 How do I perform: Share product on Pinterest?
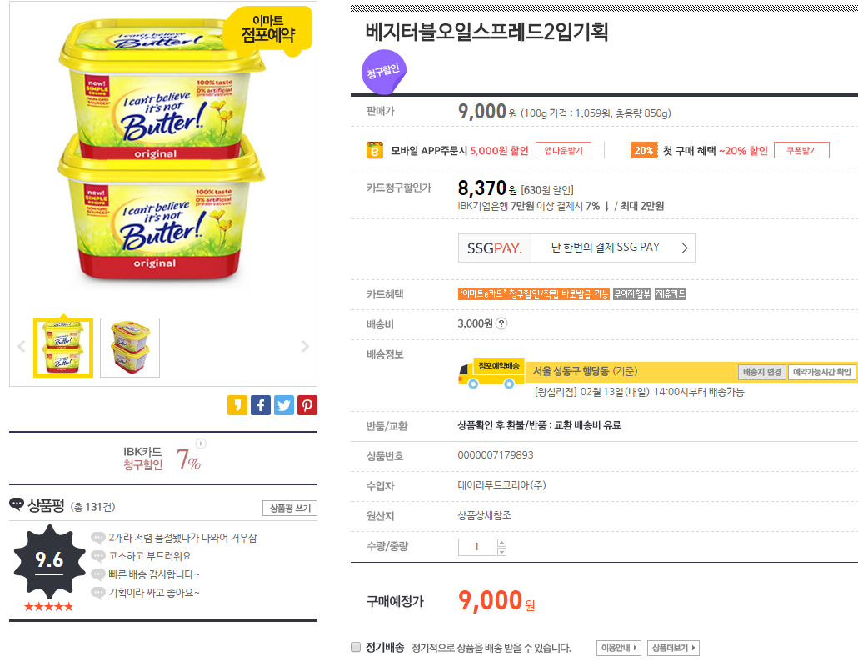point(307,406)
